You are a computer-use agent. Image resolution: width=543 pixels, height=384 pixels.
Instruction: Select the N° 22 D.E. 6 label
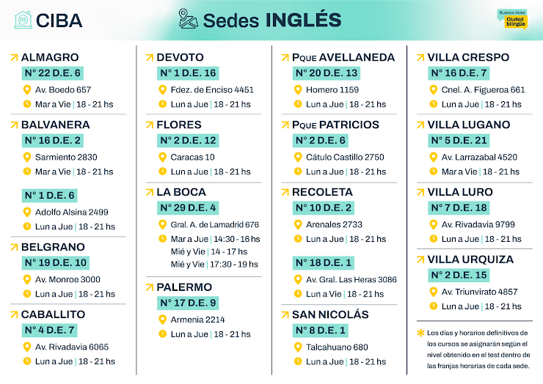[52, 73]
